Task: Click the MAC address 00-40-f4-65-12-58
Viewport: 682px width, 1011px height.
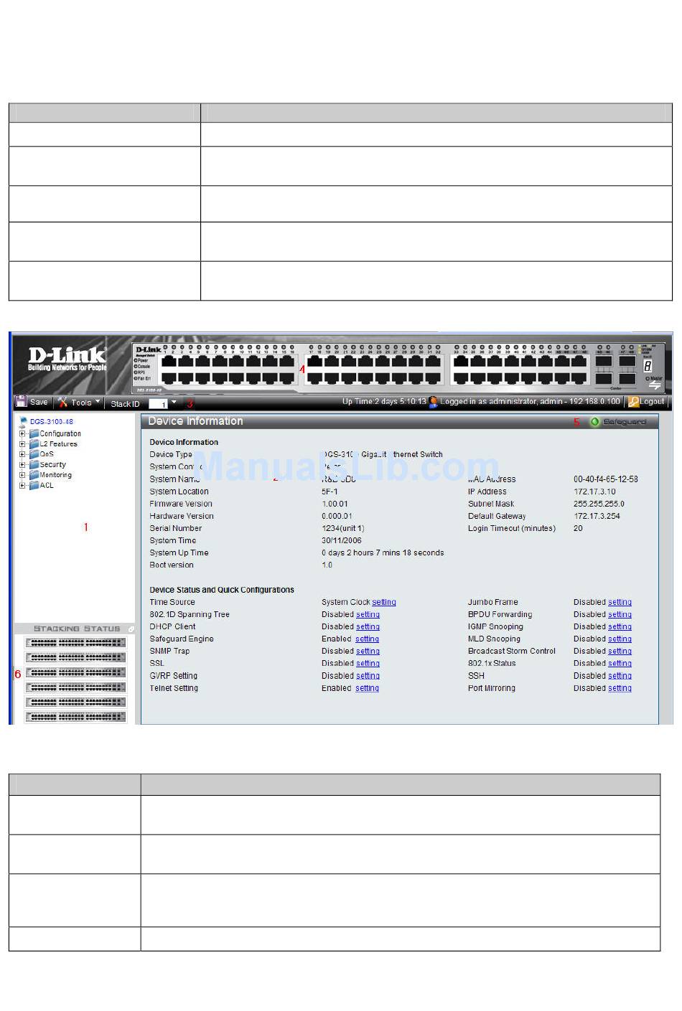Action: [x=605, y=479]
